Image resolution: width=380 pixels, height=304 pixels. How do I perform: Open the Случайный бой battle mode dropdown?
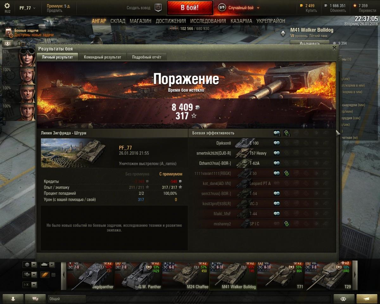[x=239, y=8]
